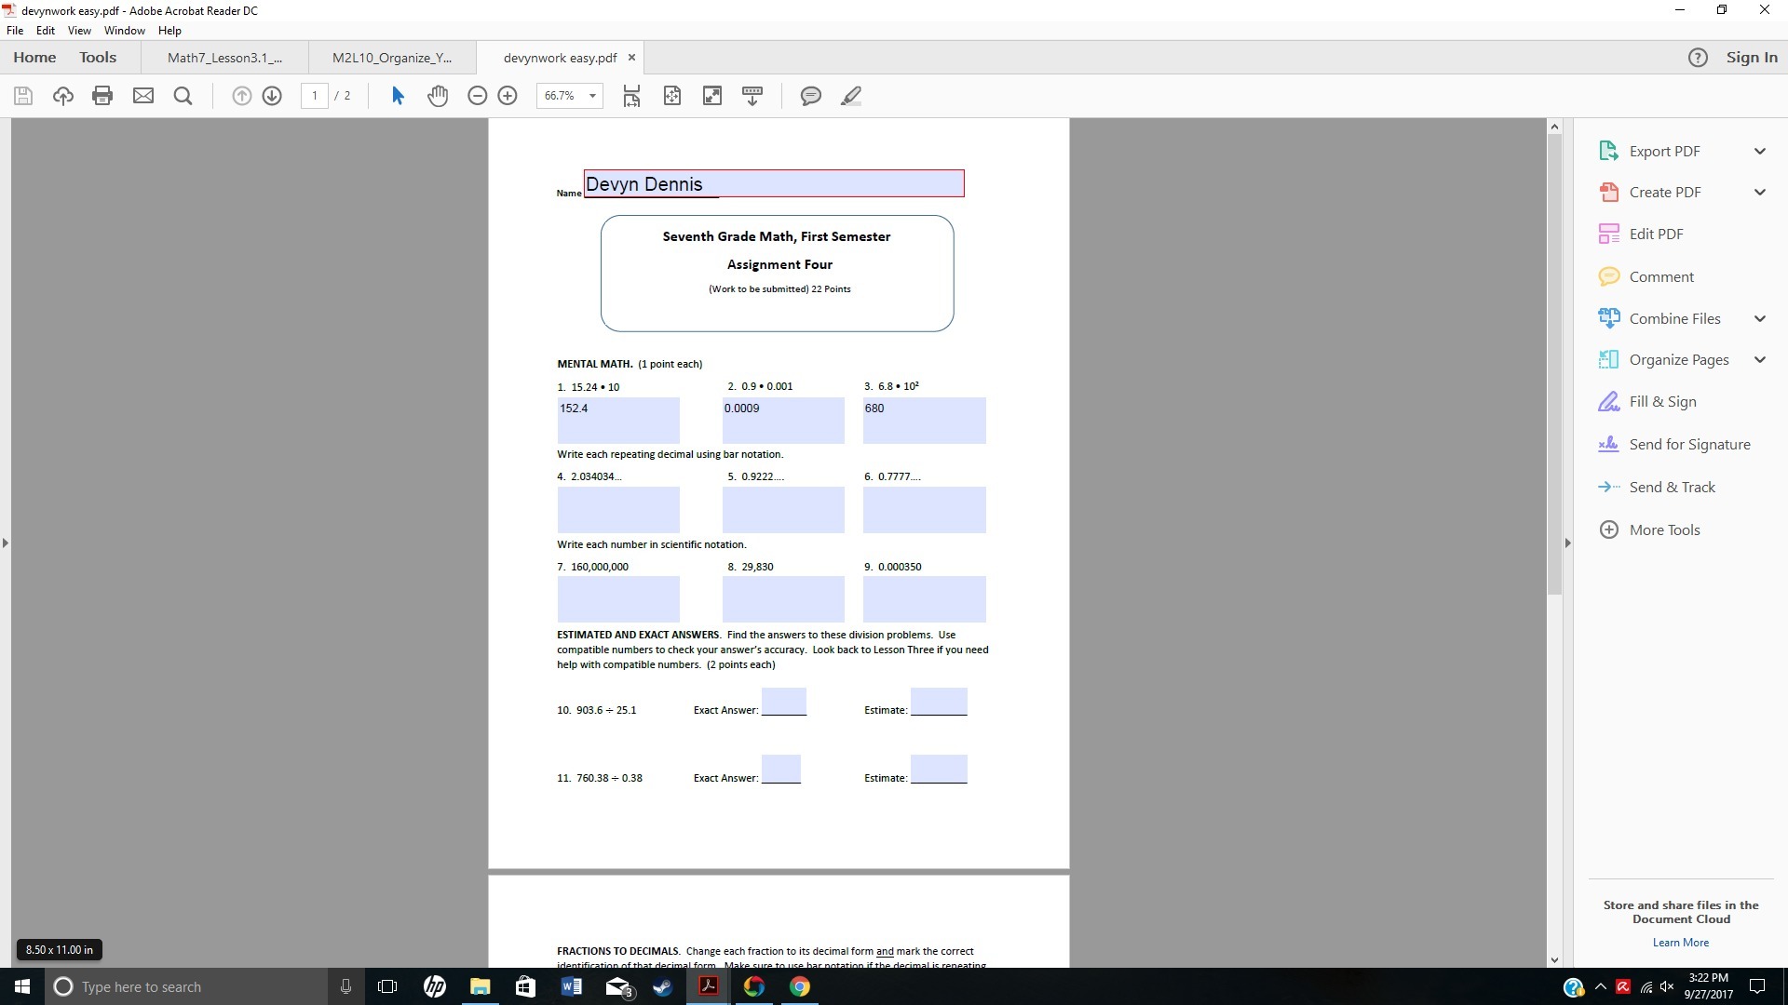Open the Add comment sticky note tool

click(810, 96)
